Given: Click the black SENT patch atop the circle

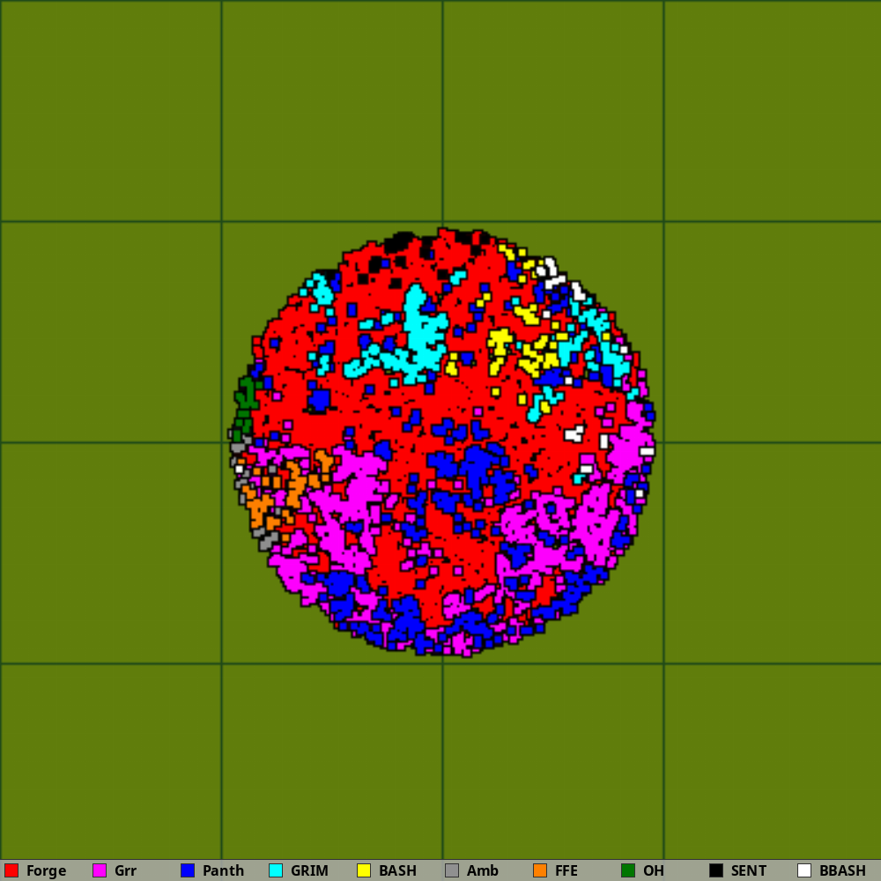Looking at the screenshot, I should (x=399, y=240).
